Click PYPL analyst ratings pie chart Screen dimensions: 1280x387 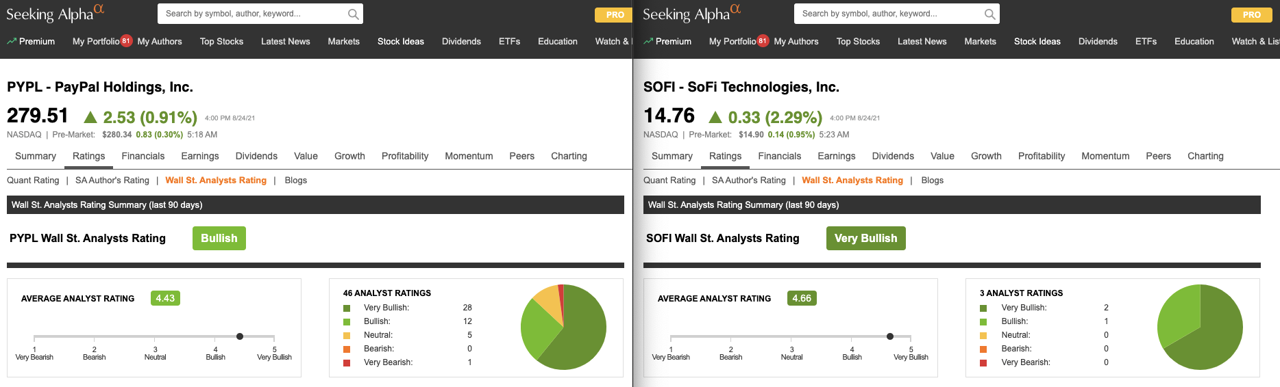563,327
